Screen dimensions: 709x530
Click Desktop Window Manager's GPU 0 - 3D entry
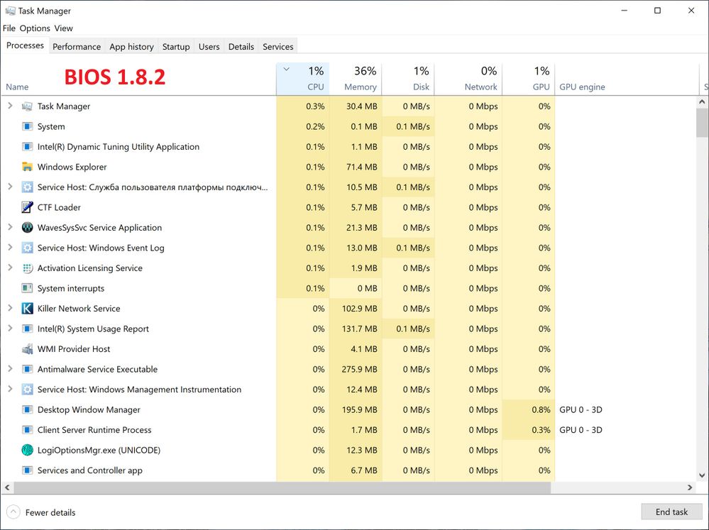(x=581, y=409)
